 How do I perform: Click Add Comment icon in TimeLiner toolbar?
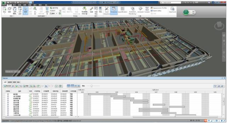pos(57,86)
